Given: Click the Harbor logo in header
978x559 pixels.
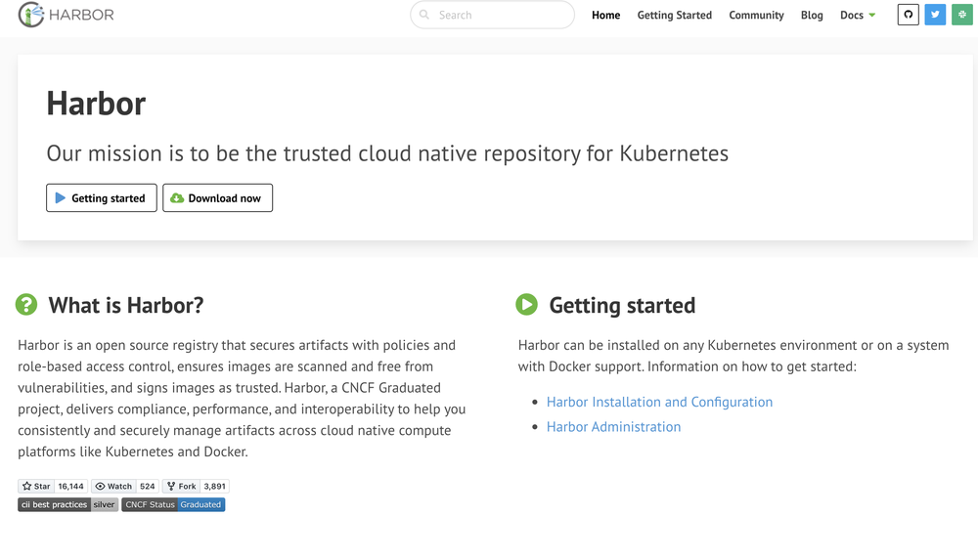Looking at the screenshot, I should [x=67, y=15].
